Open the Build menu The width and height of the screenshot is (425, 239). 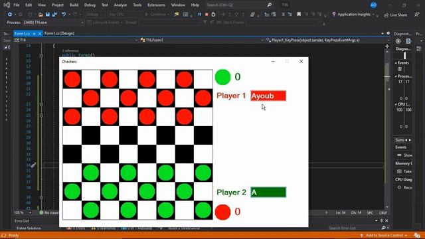pos(74,5)
